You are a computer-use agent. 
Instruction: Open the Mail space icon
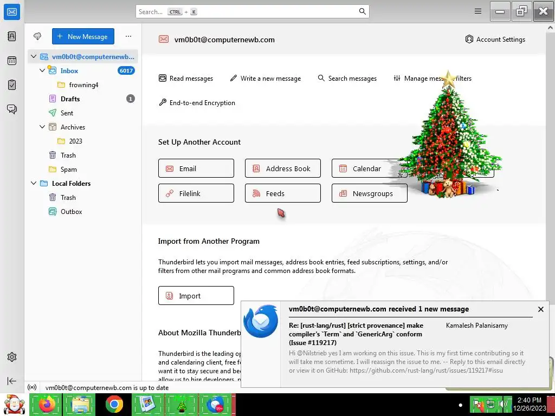tap(12, 12)
